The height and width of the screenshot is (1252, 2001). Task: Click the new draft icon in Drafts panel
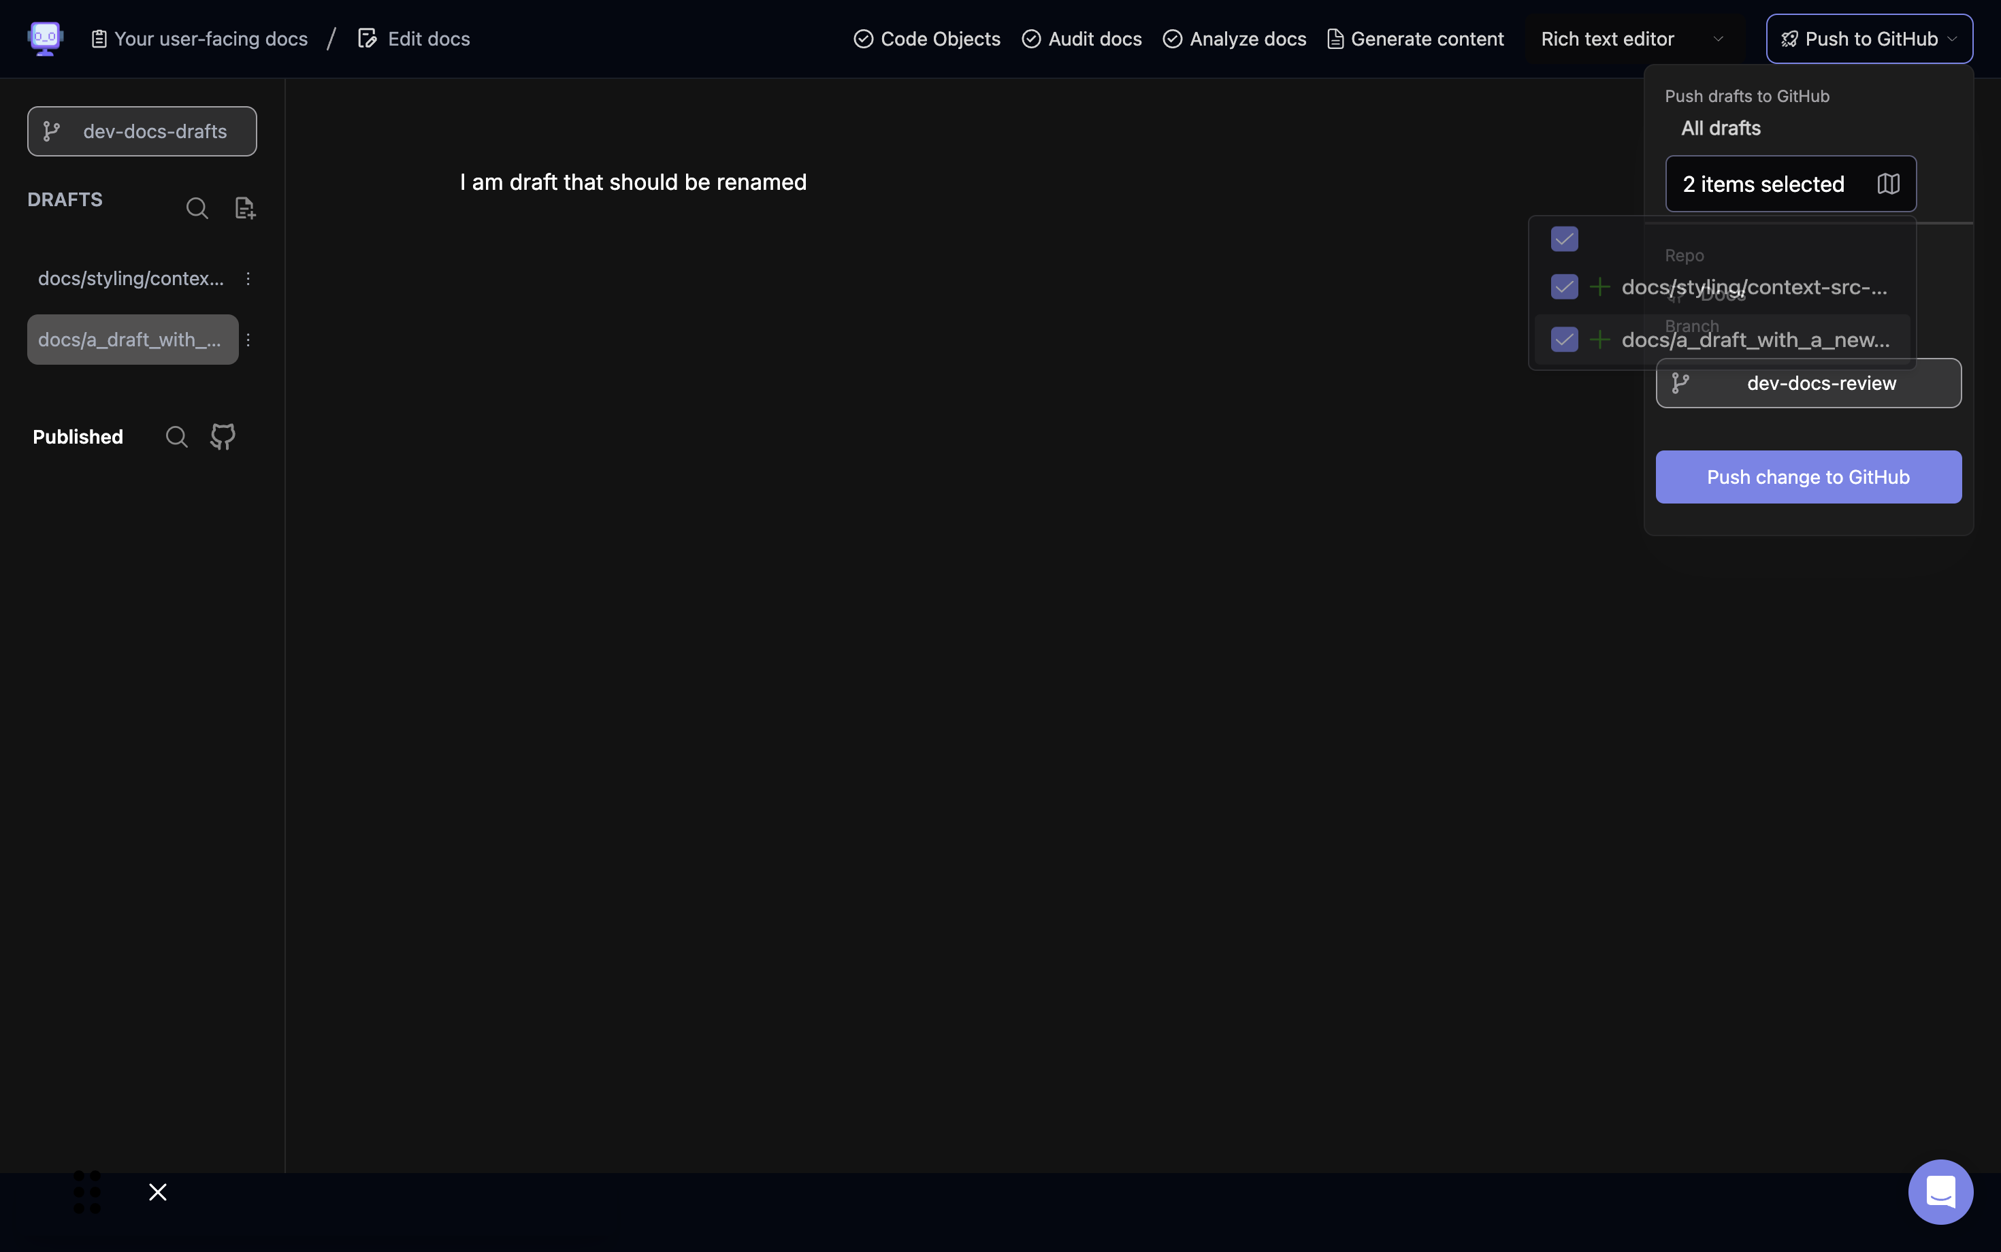244,208
